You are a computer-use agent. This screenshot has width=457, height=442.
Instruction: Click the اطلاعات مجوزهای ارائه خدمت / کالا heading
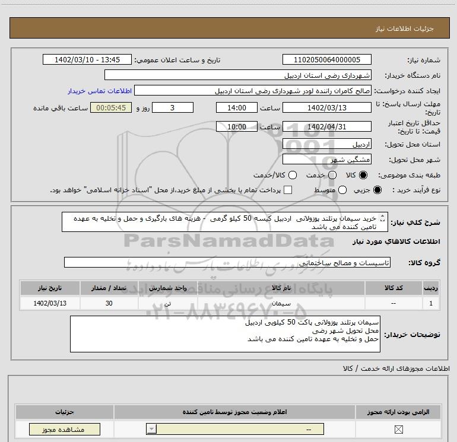click(396, 368)
